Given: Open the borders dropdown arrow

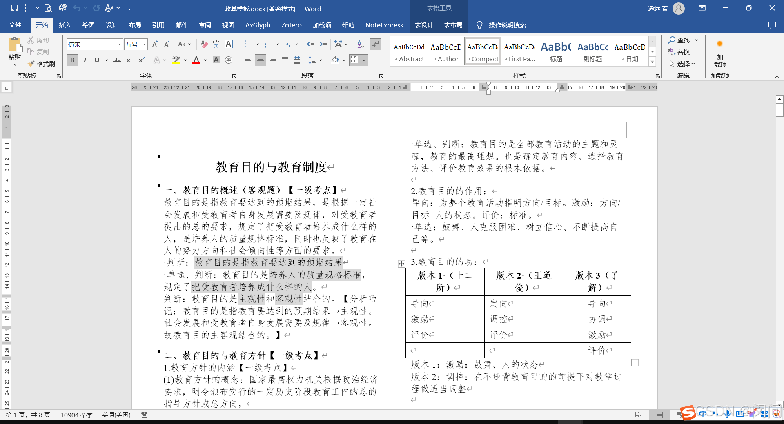Looking at the screenshot, I should pyautogui.click(x=364, y=60).
